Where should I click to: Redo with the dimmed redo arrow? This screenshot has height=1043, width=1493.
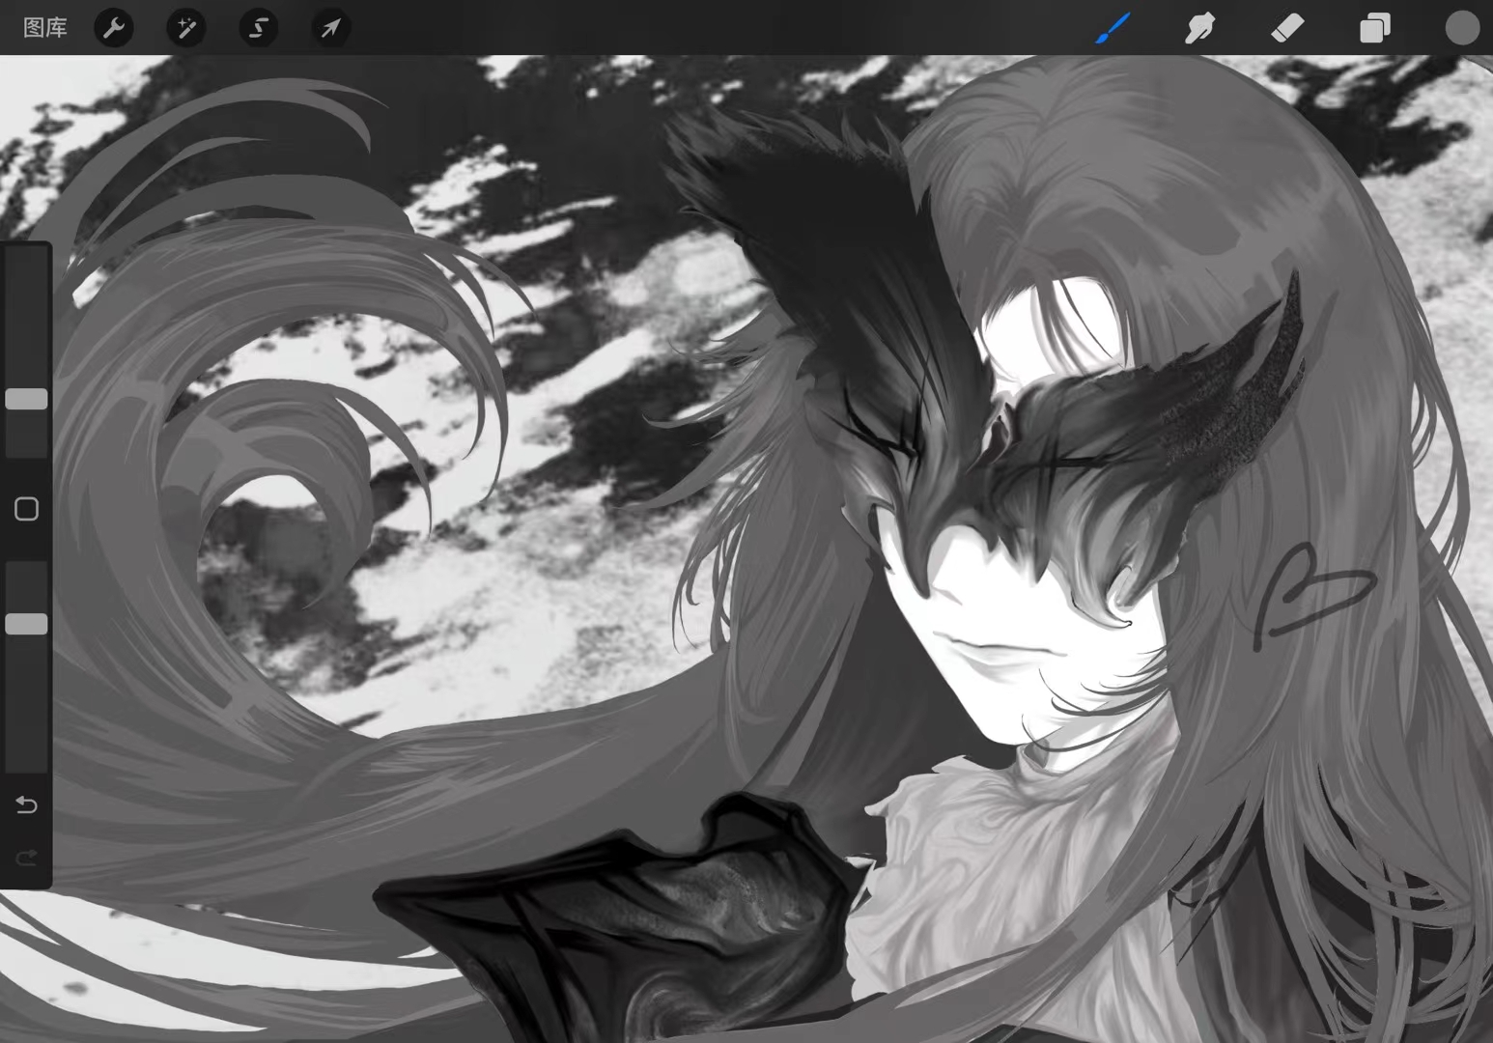click(26, 857)
